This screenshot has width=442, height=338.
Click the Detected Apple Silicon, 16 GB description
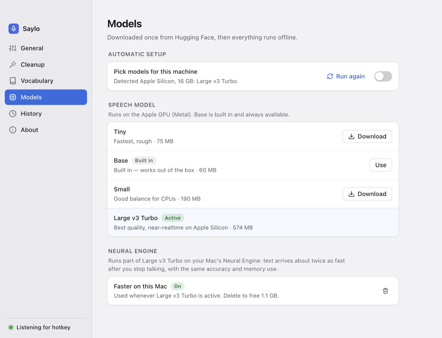coord(176,81)
